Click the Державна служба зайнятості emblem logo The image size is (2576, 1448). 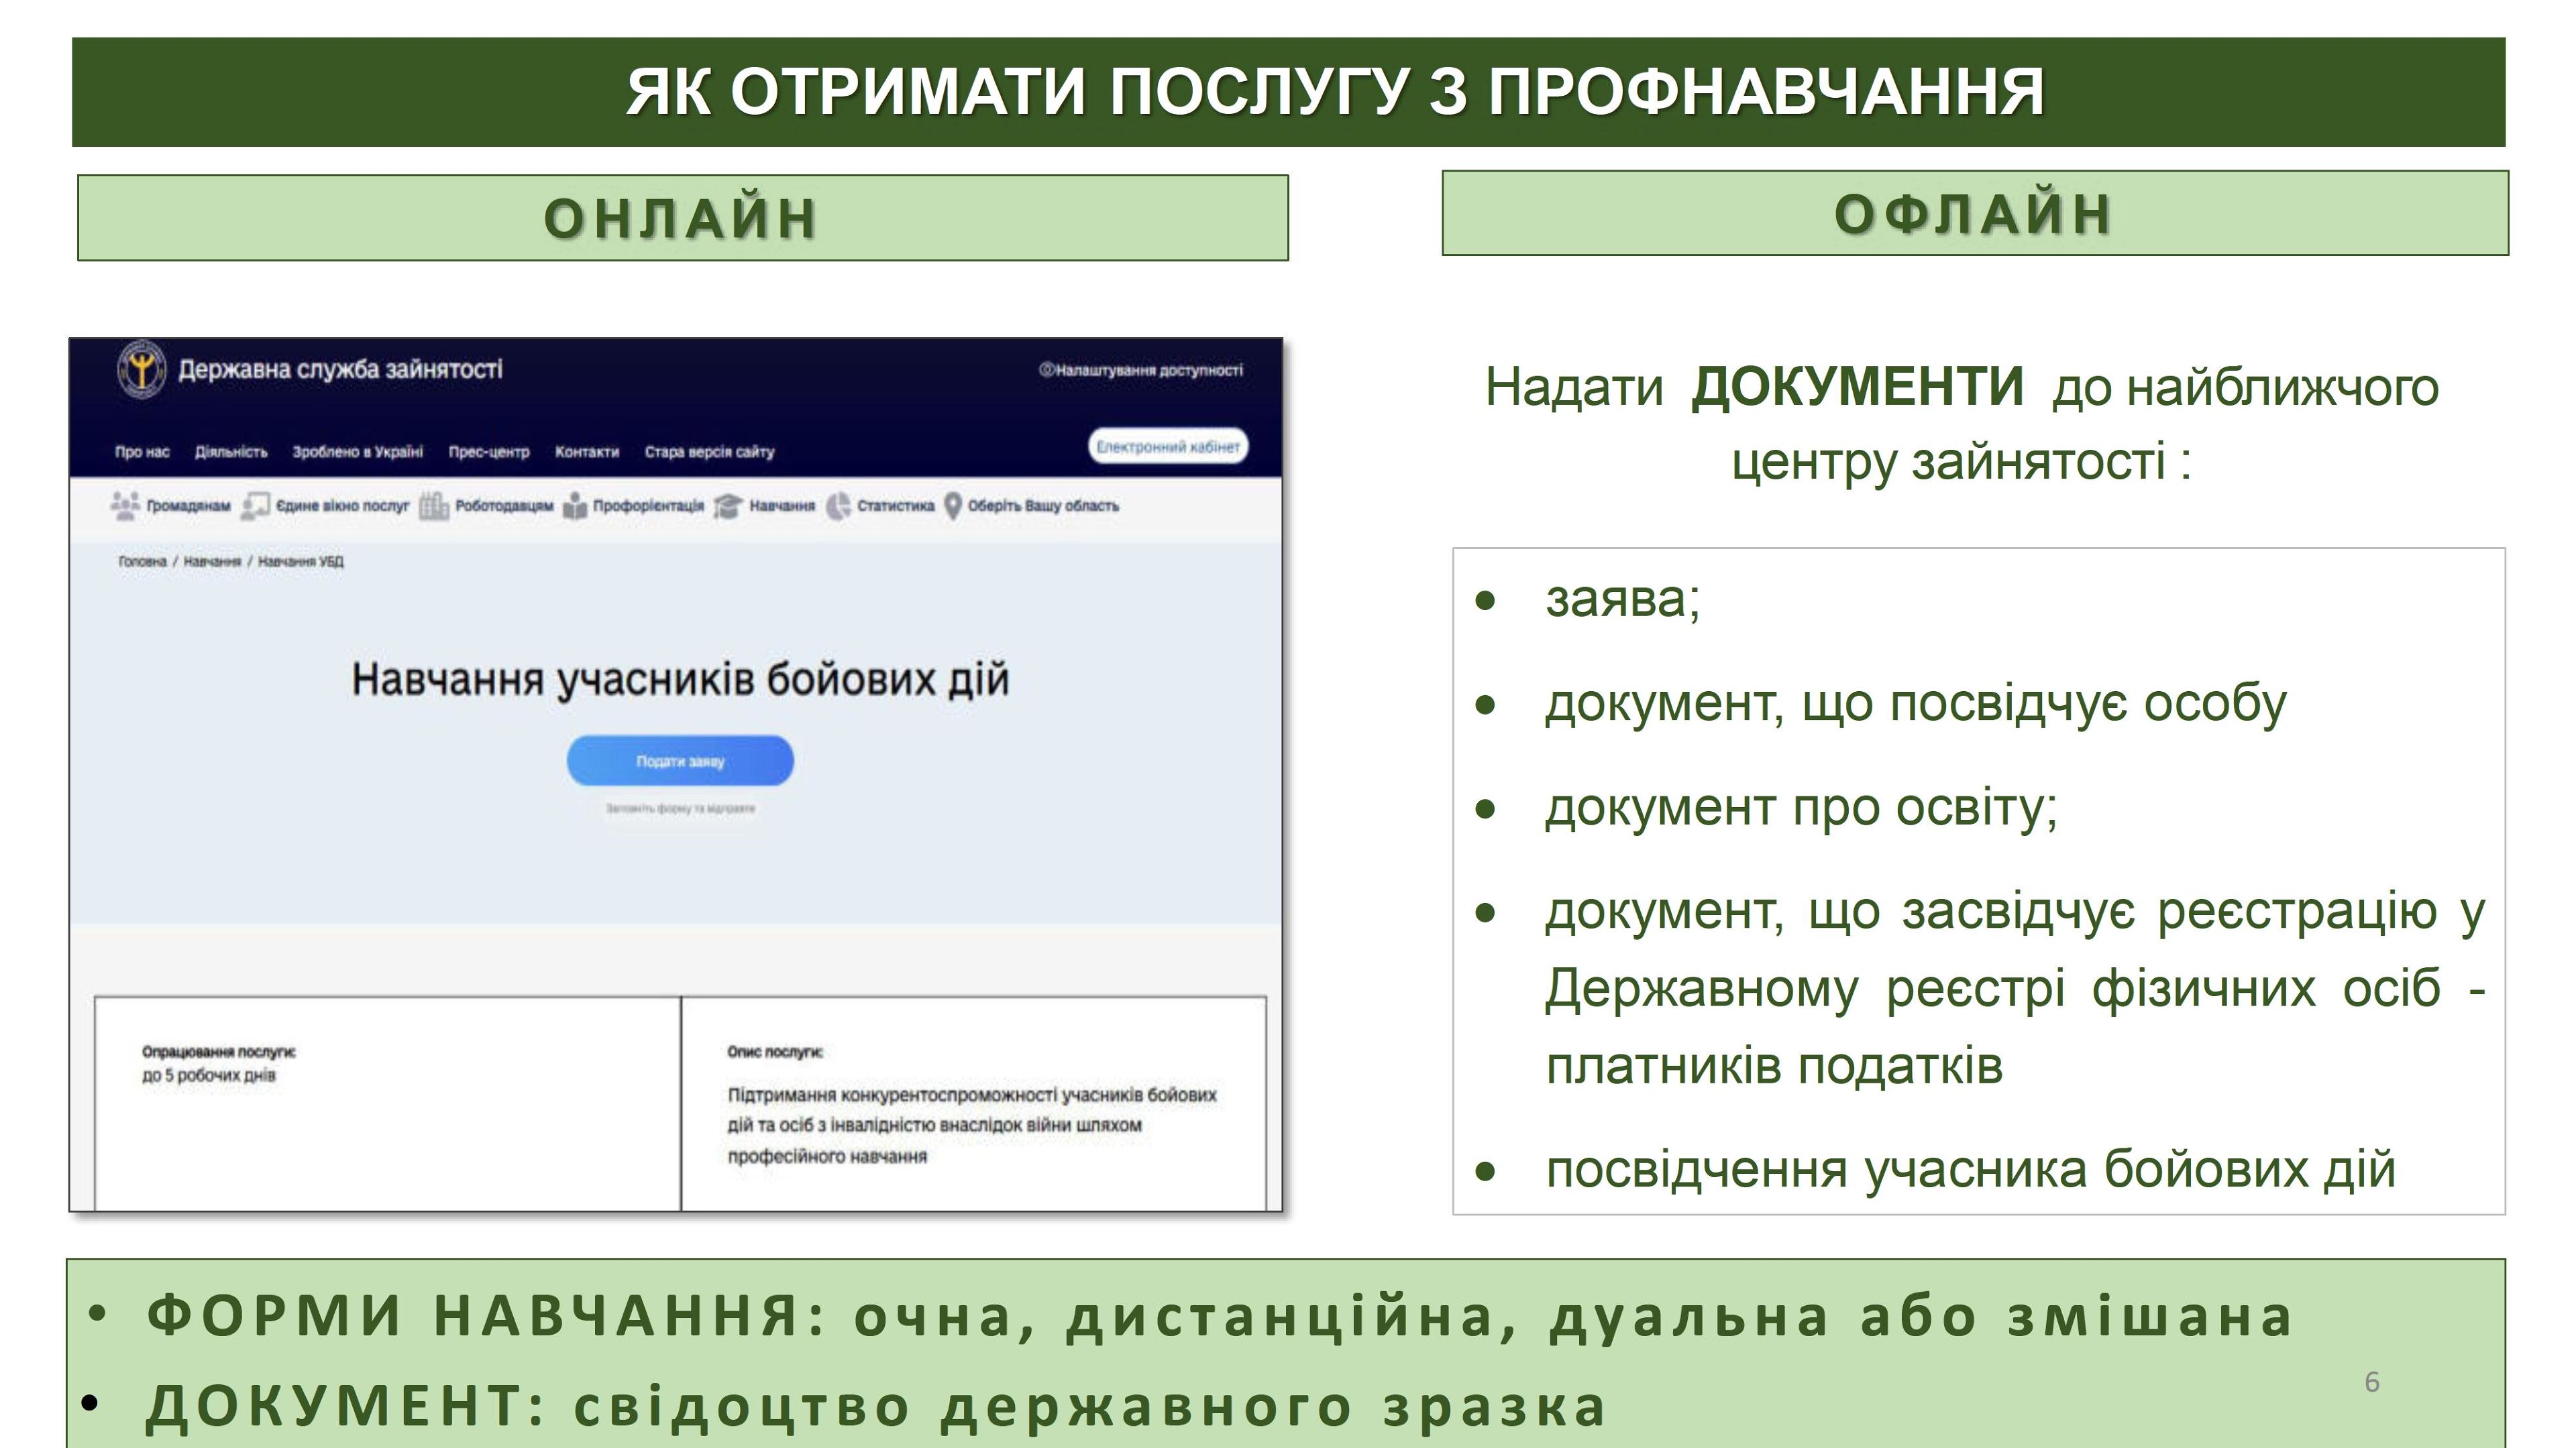[142, 370]
